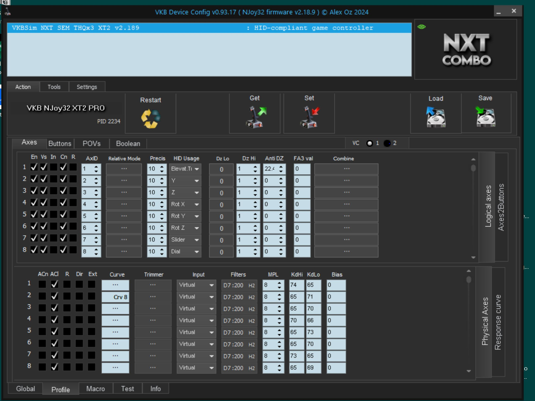
Task: Click the Save to disk icon
Action: (485, 117)
